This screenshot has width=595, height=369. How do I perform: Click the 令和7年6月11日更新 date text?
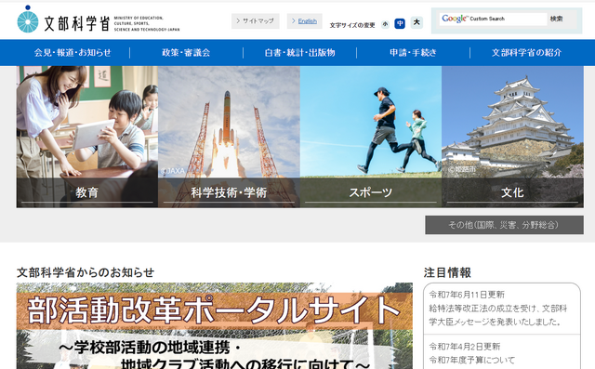[x=467, y=295]
